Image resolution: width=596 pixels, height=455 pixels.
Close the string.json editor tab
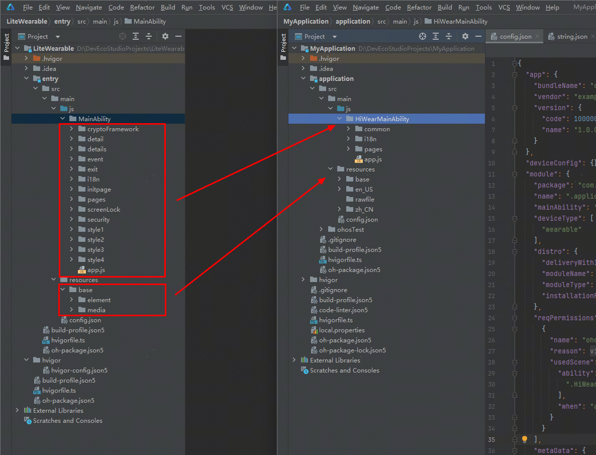593,37
